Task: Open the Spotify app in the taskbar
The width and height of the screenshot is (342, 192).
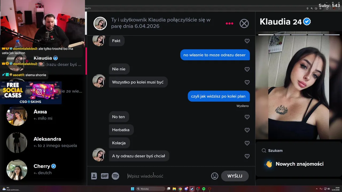Action: pyautogui.click(x=204, y=189)
